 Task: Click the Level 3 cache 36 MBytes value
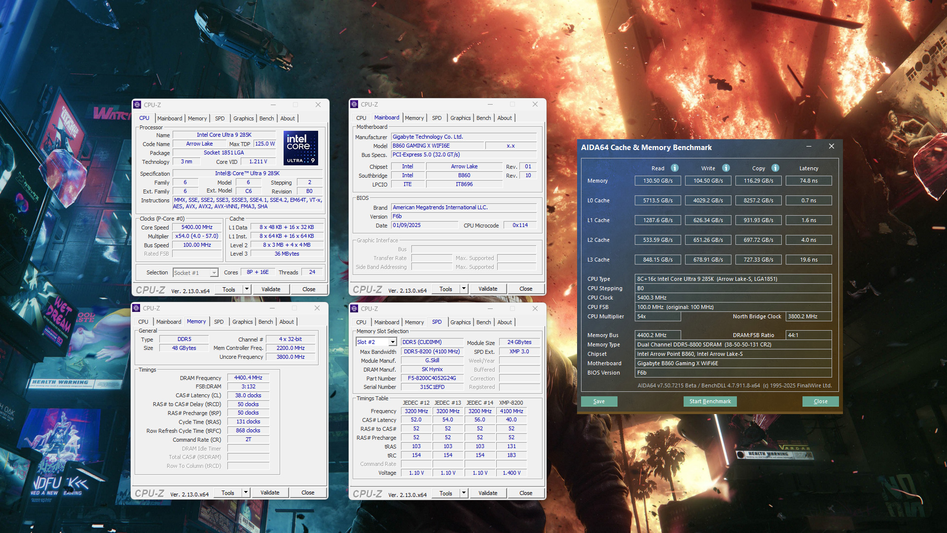click(x=287, y=254)
